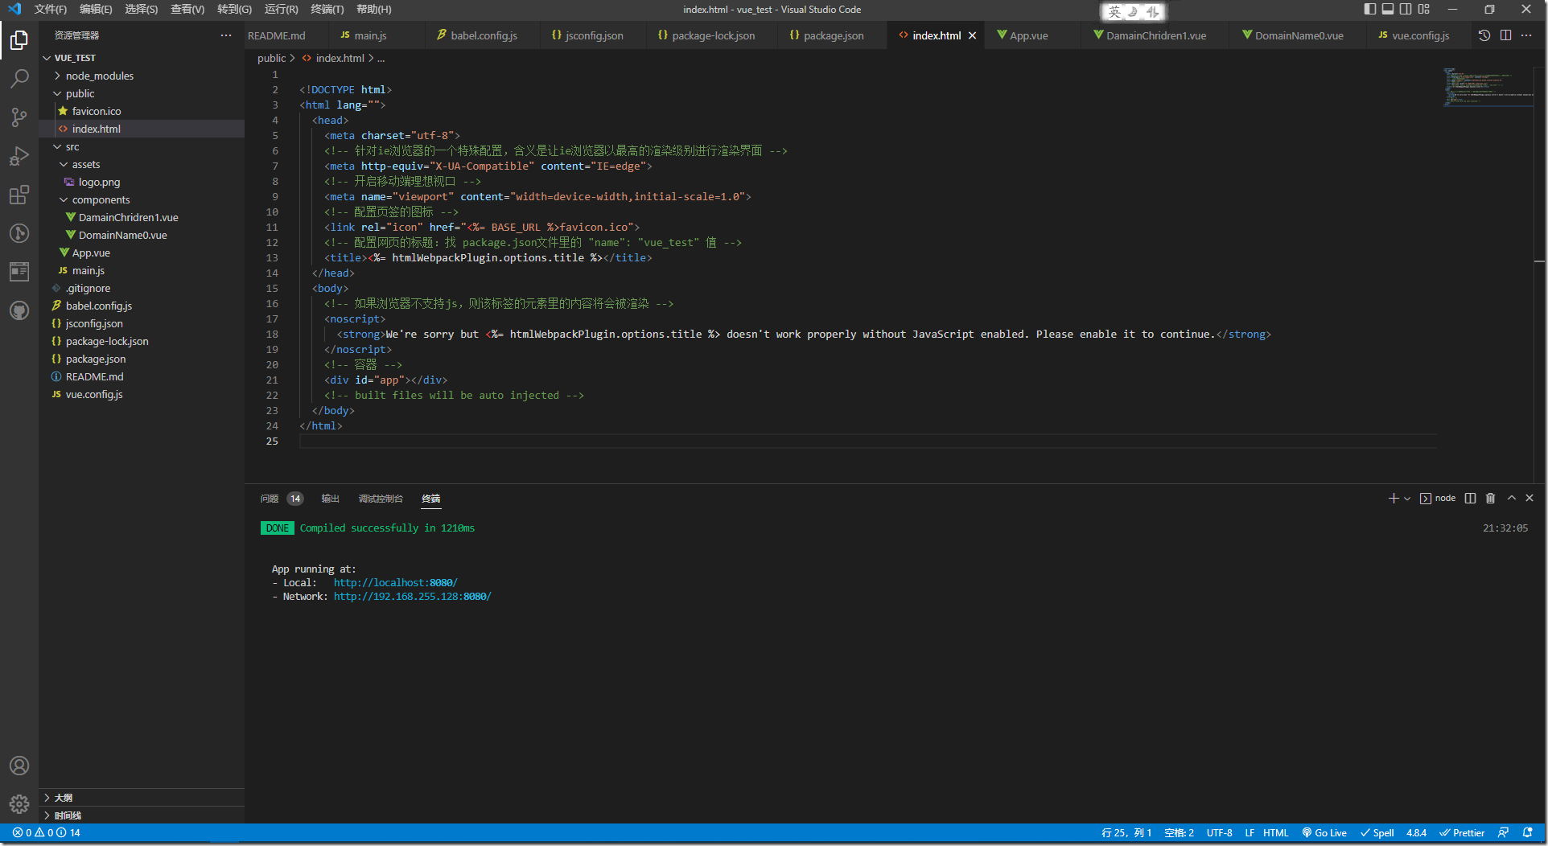Image resolution: width=1548 pixels, height=846 pixels.
Task: Open the Manage gear icon
Action: [19, 803]
